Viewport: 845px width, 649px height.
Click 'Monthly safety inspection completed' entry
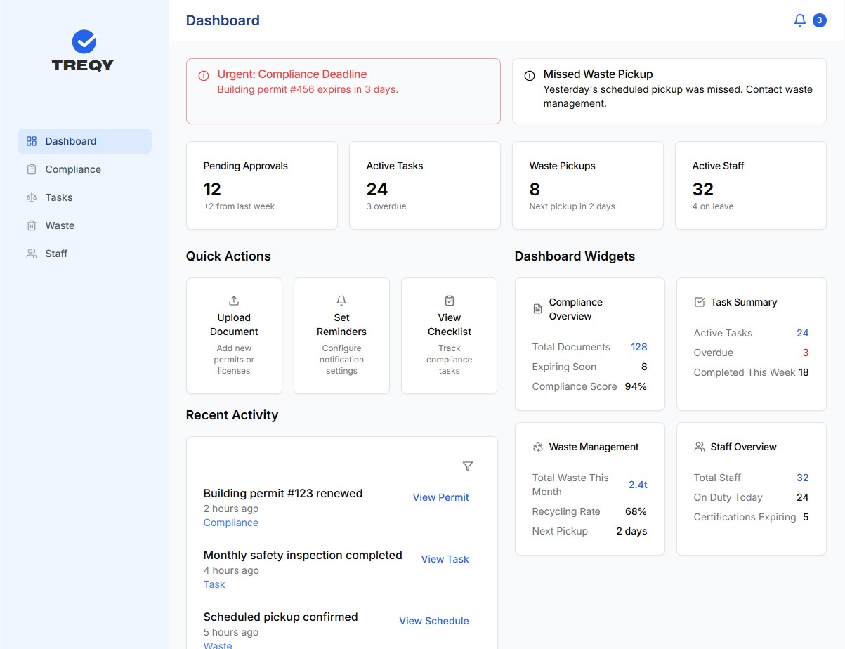click(303, 555)
